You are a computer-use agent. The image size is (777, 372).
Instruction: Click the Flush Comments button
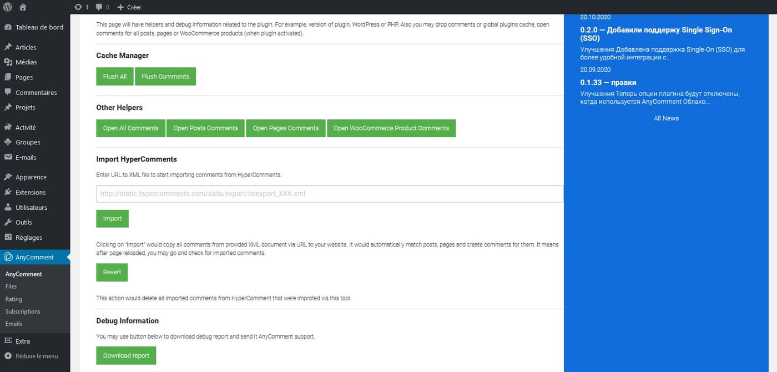click(165, 77)
